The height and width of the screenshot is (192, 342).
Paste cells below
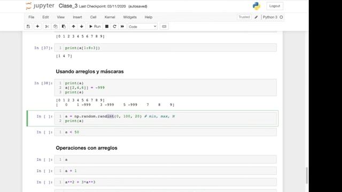pos(64,27)
